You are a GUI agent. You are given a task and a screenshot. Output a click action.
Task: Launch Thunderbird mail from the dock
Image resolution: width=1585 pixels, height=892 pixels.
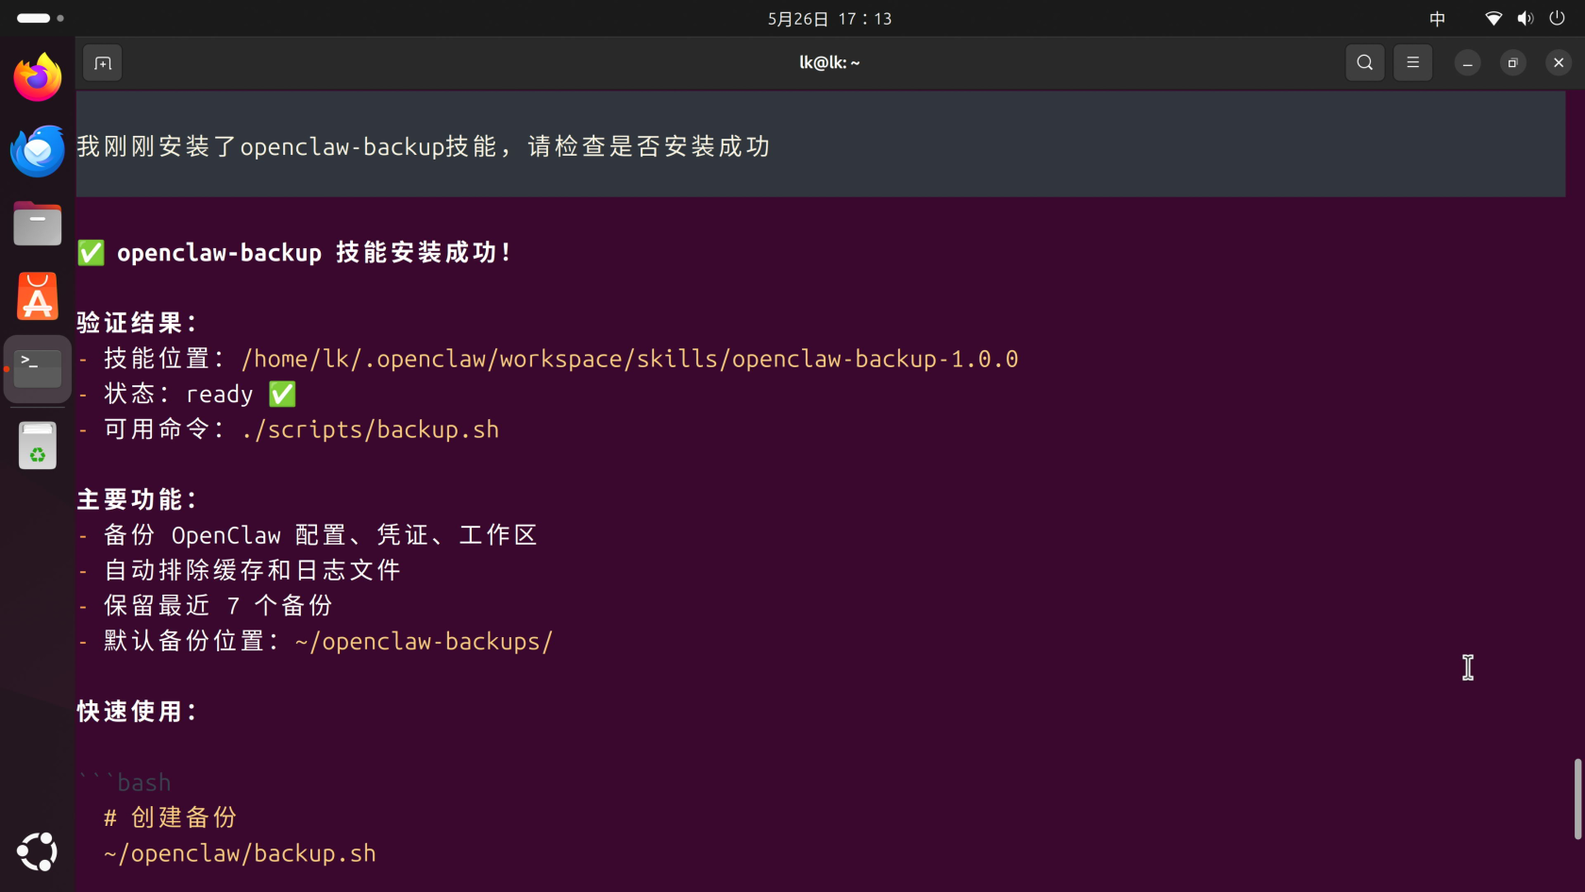click(x=38, y=151)
